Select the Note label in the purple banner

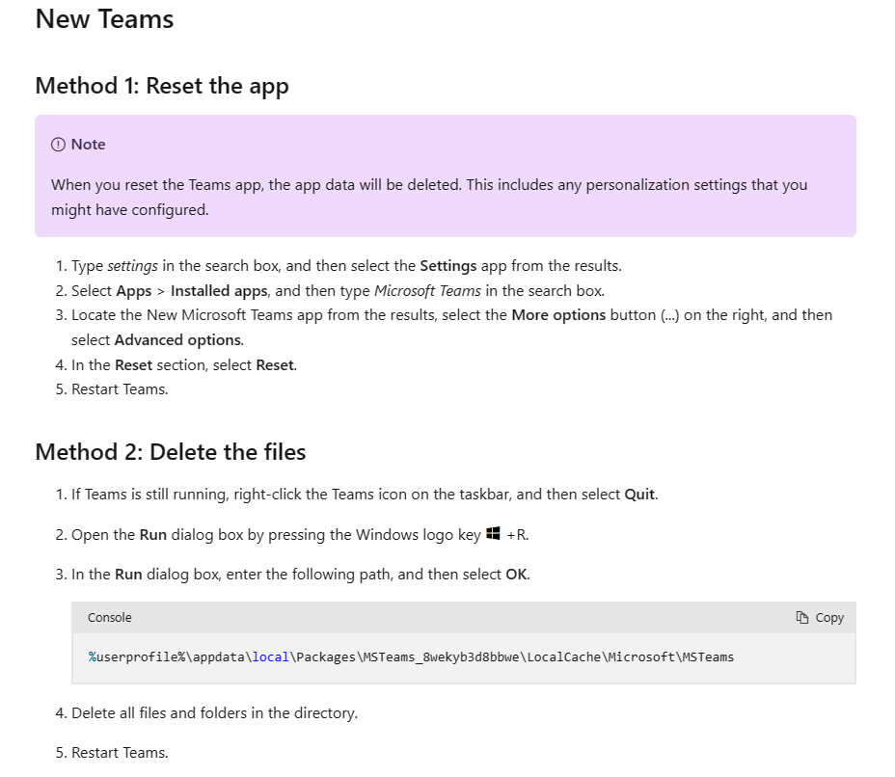tap(88, 144)
